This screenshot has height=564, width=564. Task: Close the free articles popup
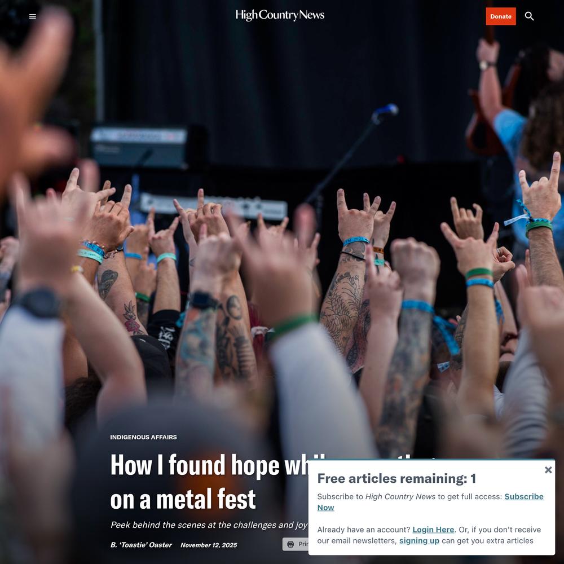(x=548, y=470)
